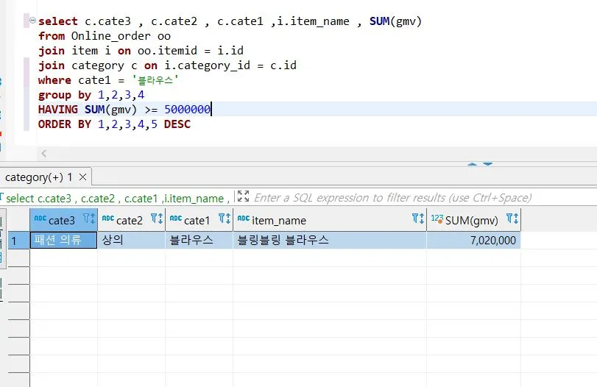Click 123 type icon in SUM(gmv) header
The image size is (597, 387).
[x=437, y=219]
